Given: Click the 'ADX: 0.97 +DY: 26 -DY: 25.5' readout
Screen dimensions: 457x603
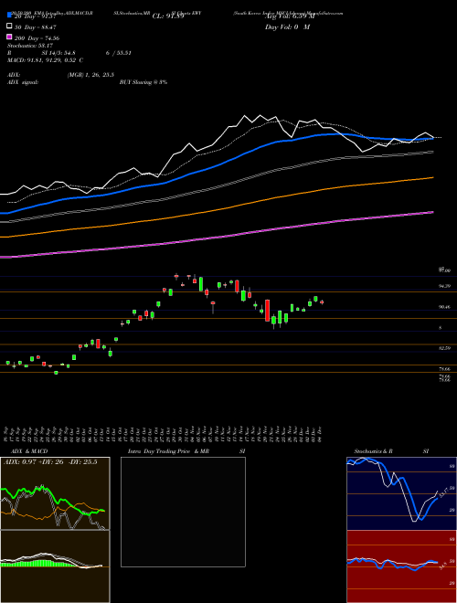Looking at the screenshot, I should [50, 462].
